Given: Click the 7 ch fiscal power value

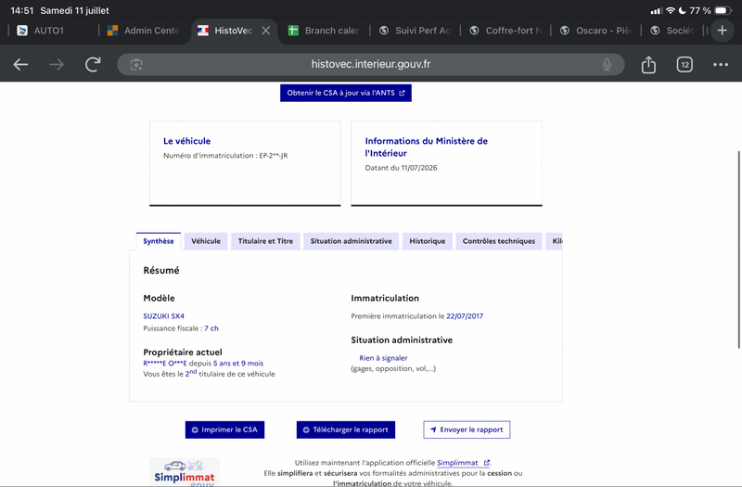Looking at the screenshot, I should 211,328.
